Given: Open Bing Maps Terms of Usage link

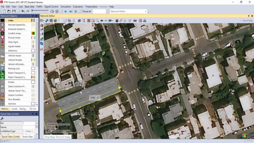Looking at the screenshot, I should [x=58, y=137].
